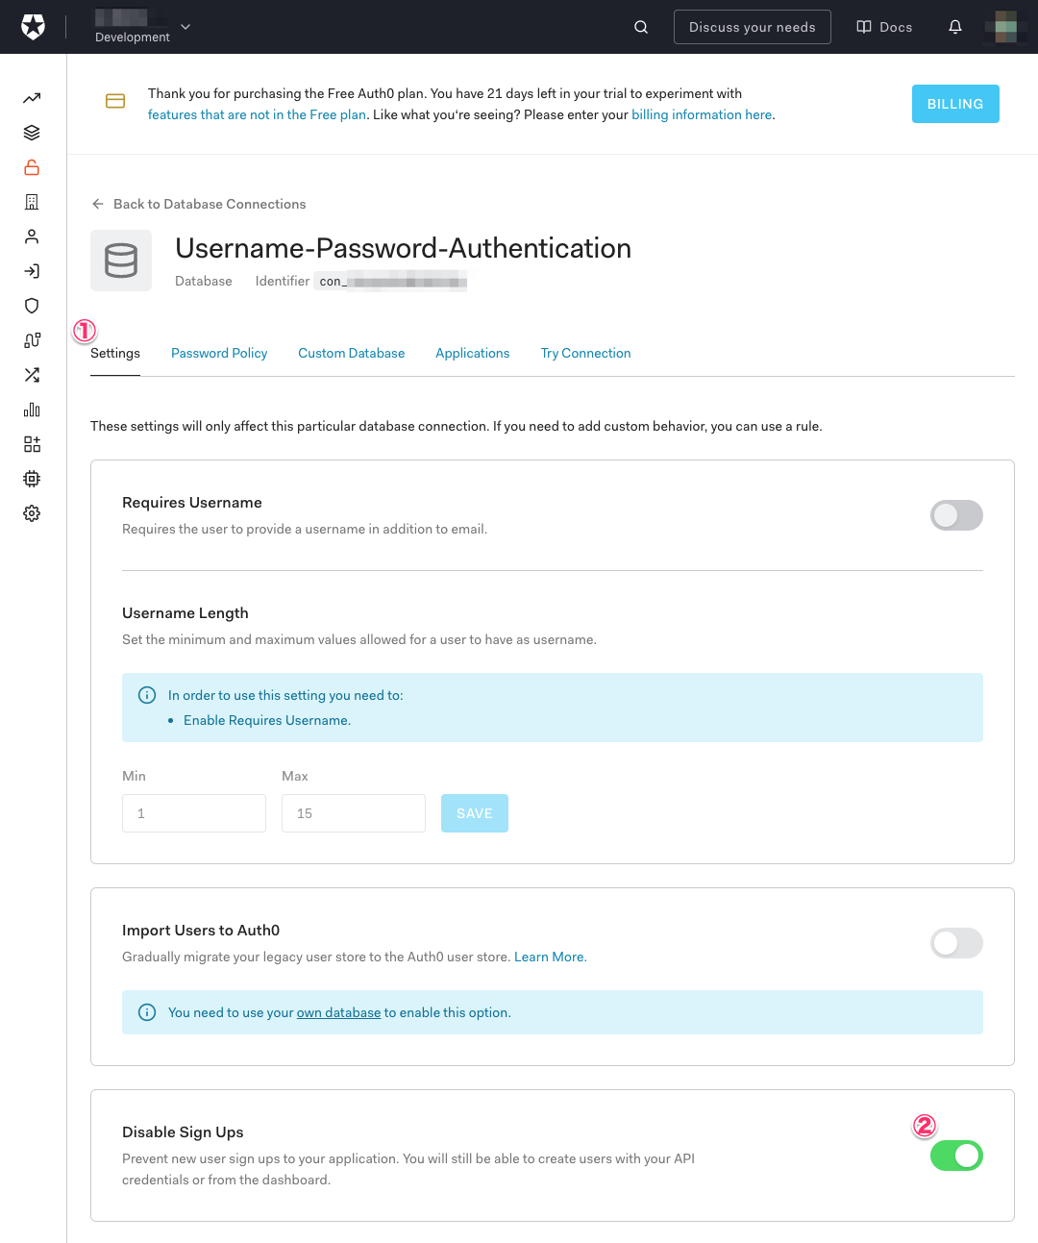Open the Activity trend icon in sidebar
The image size is (1038, 1243).
(32, 98)
